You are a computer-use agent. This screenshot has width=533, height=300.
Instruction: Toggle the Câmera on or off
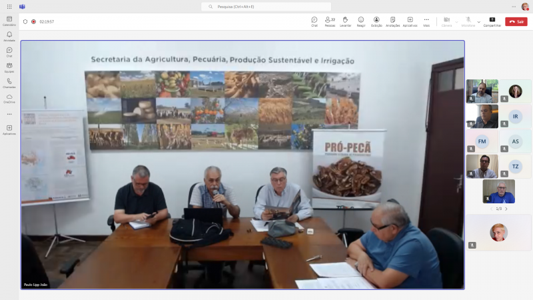tap(446, 21)
